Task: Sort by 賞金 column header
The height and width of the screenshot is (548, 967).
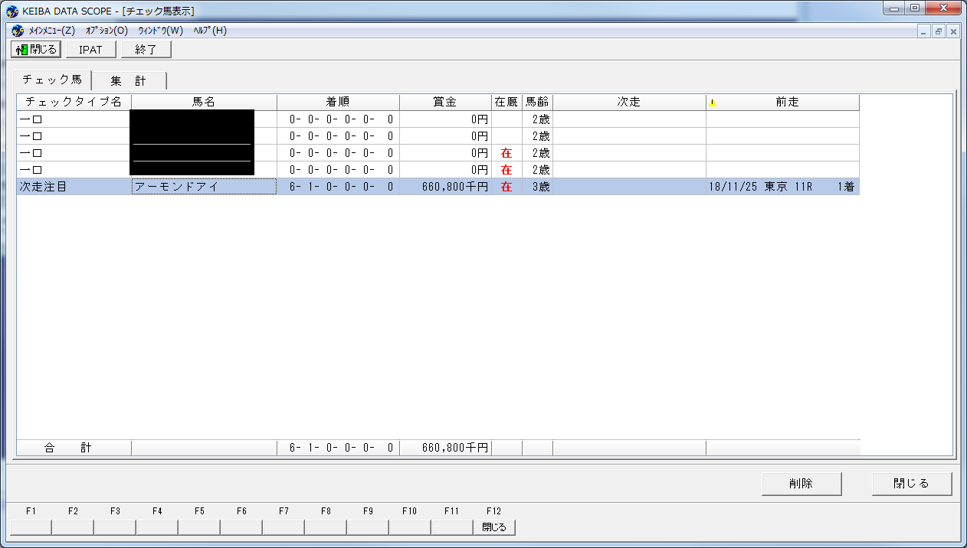Action: tap(446, 102)
